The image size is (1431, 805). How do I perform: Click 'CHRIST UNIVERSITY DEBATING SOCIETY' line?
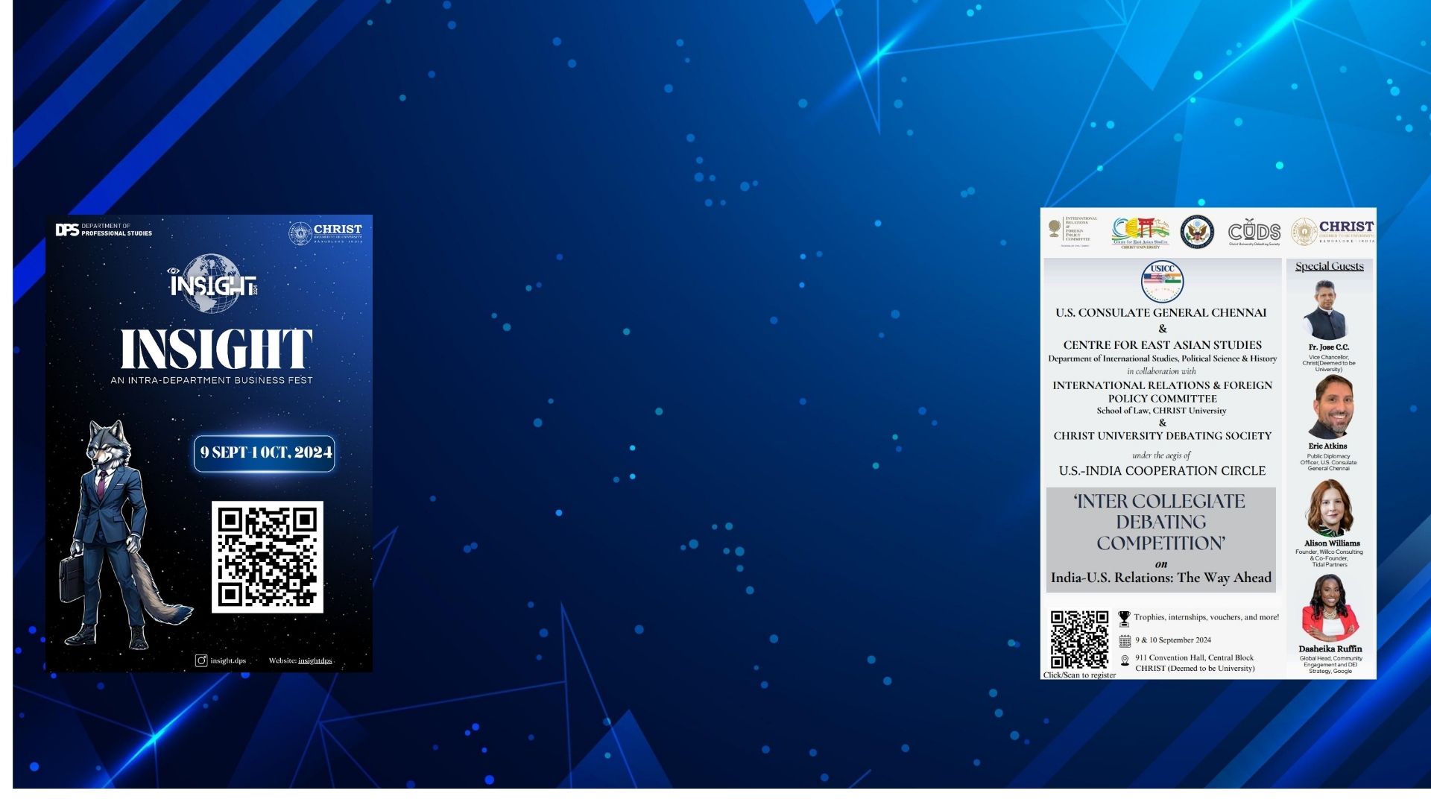1163,436
